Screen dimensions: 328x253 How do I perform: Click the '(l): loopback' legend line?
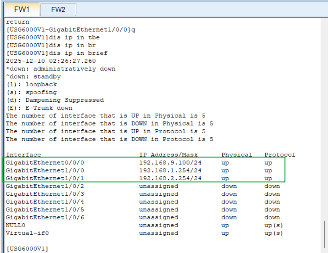point(31,84)
